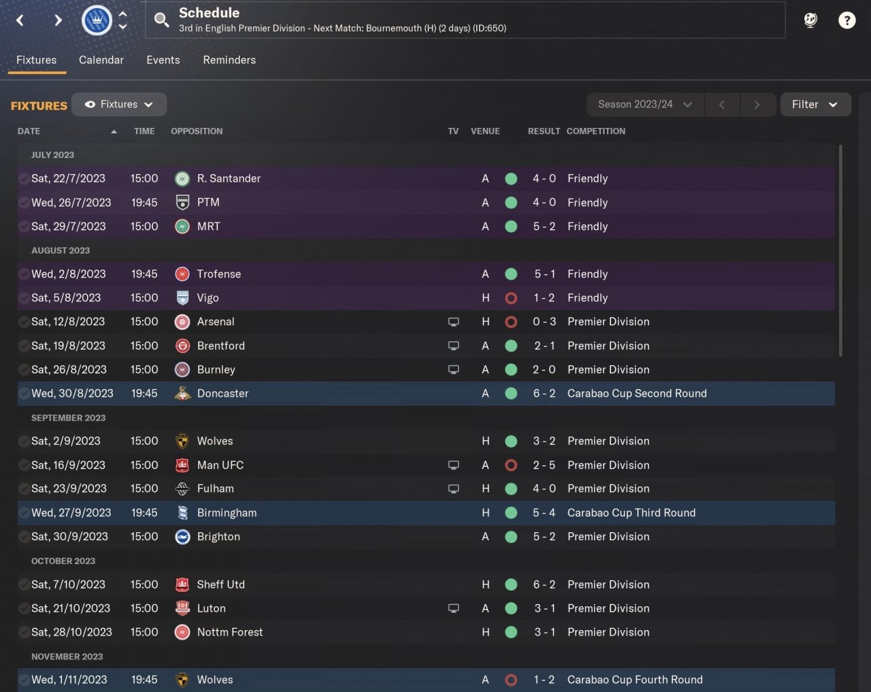
Task: Click the TV icon on Brentford fixture
Action: 454,346
